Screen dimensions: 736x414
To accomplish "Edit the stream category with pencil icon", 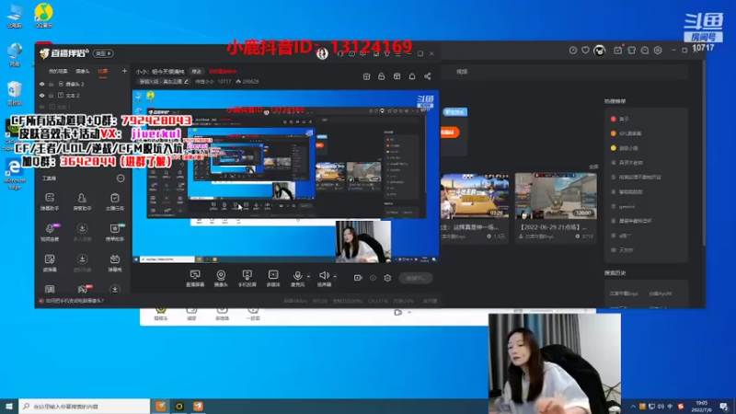I will 187,82.
